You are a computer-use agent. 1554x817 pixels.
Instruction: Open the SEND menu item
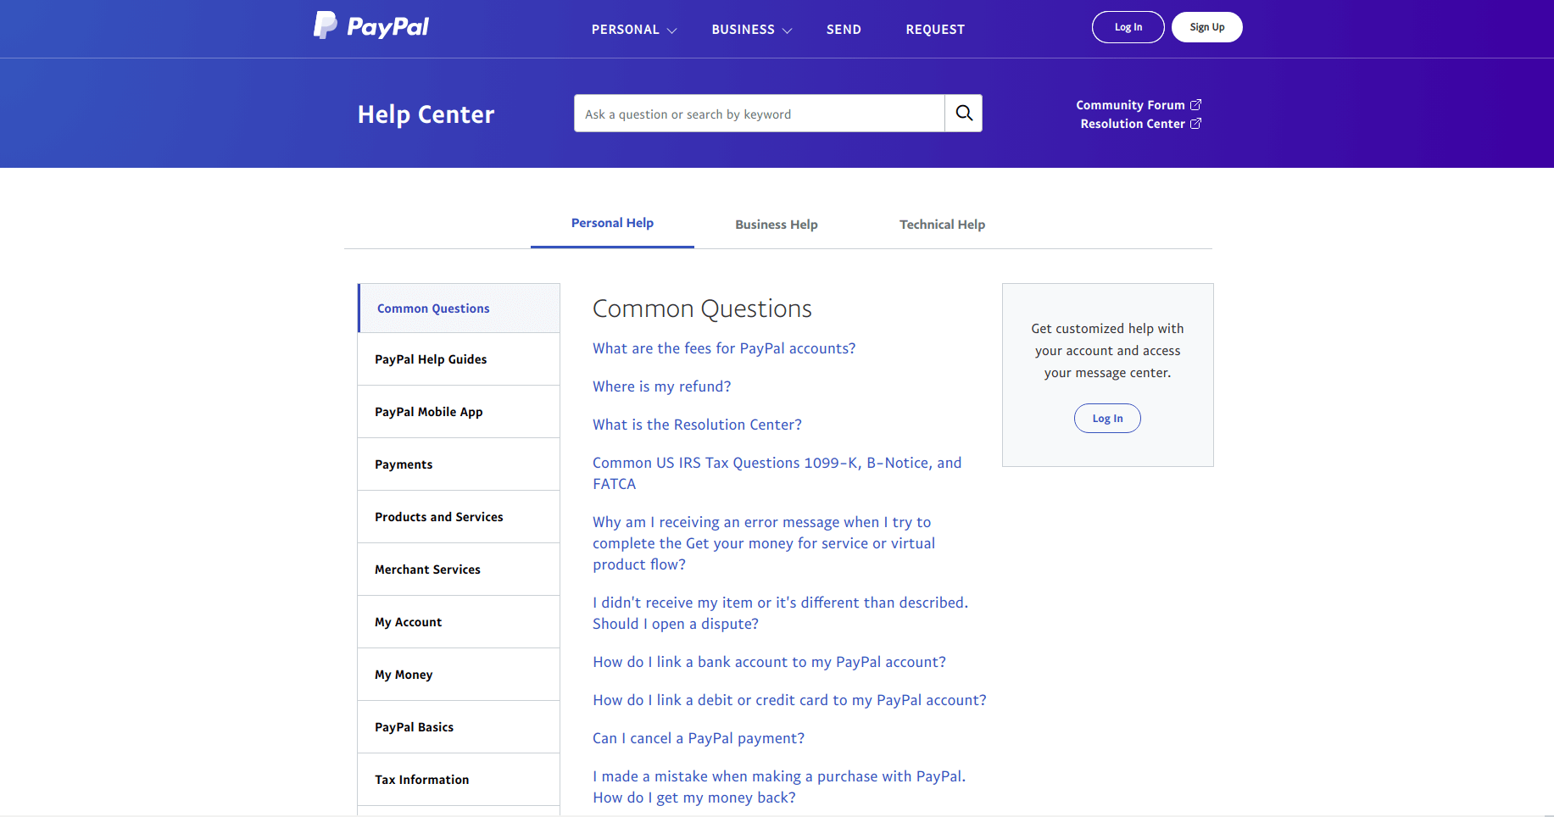tap(844, 30)
